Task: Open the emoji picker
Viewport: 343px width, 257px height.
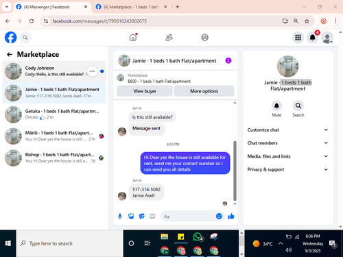Action: coord(219,216)
